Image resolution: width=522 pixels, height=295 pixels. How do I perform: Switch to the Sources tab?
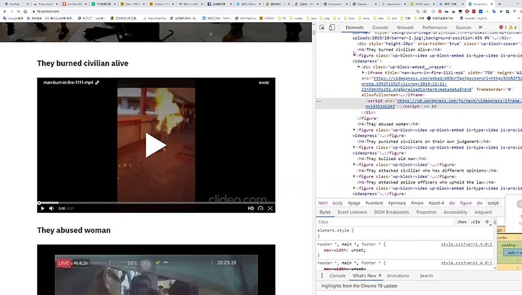point(463,27)
